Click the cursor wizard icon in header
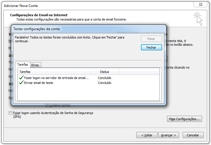The height and width of the screenshot is (145, 211). pos(198,19)
